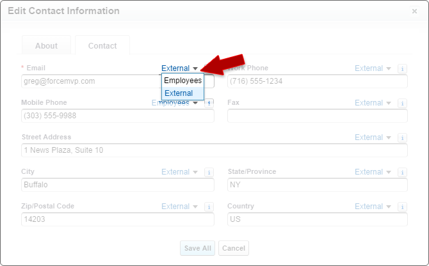Image resolution: width=429 pixels, height=266 pixels.
Task: Click the info icon next to State/Province
Action: pos(402,172)
